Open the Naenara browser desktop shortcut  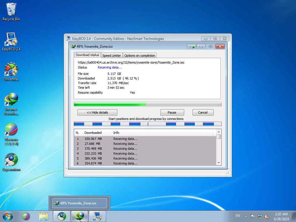(x=11, y=134)
